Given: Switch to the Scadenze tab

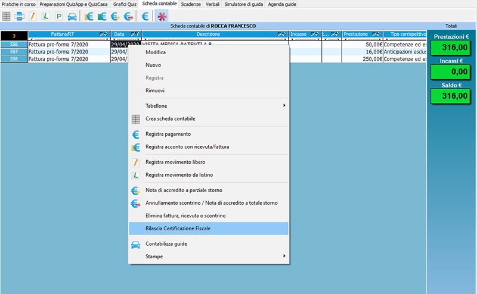Looking at the screenshot, I should click(x=191, y=4).
